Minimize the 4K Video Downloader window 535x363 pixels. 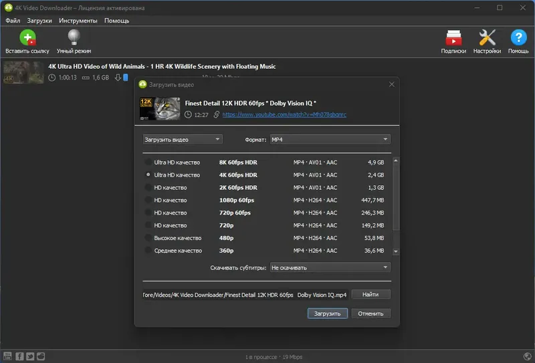(477, 7)
